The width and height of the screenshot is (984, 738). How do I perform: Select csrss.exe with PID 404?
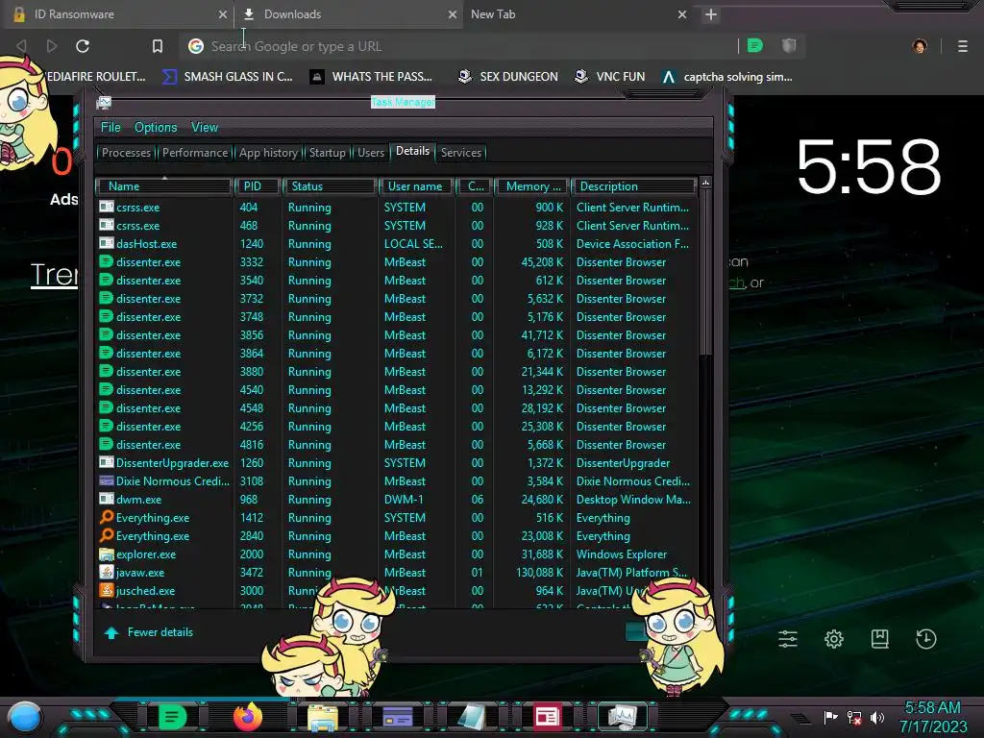click(x=397, y=208)
